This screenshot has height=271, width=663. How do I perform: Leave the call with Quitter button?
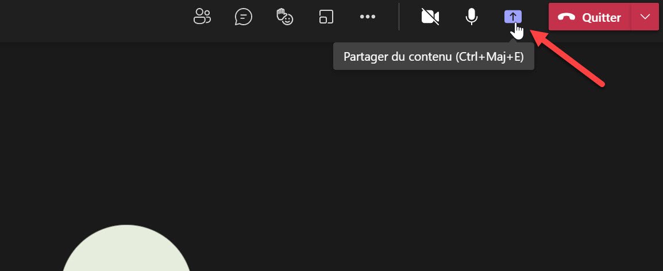590,17
